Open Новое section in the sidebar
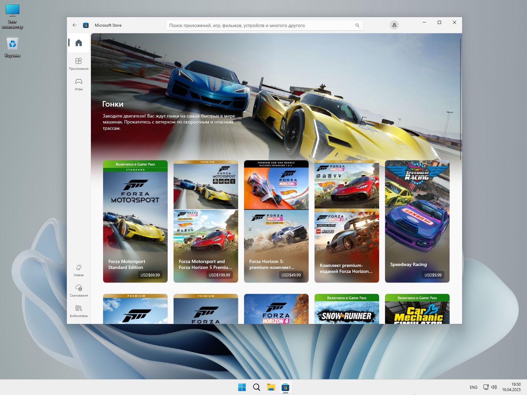This screenshot has height=395, width=527. (x=78, y=270)
